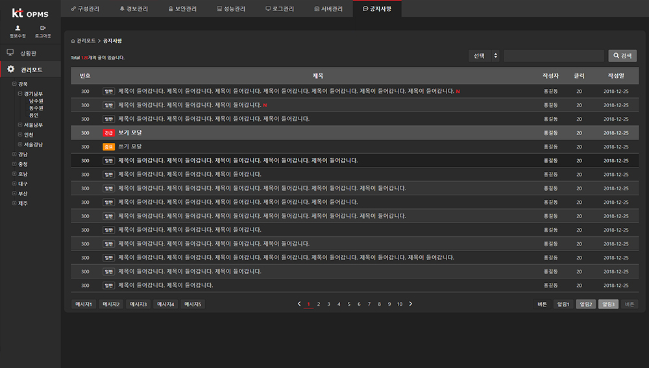Click the 로그아웃 logout icon
Image resolution: width=649 pixels, height=368 pixels.
point(43,29)
